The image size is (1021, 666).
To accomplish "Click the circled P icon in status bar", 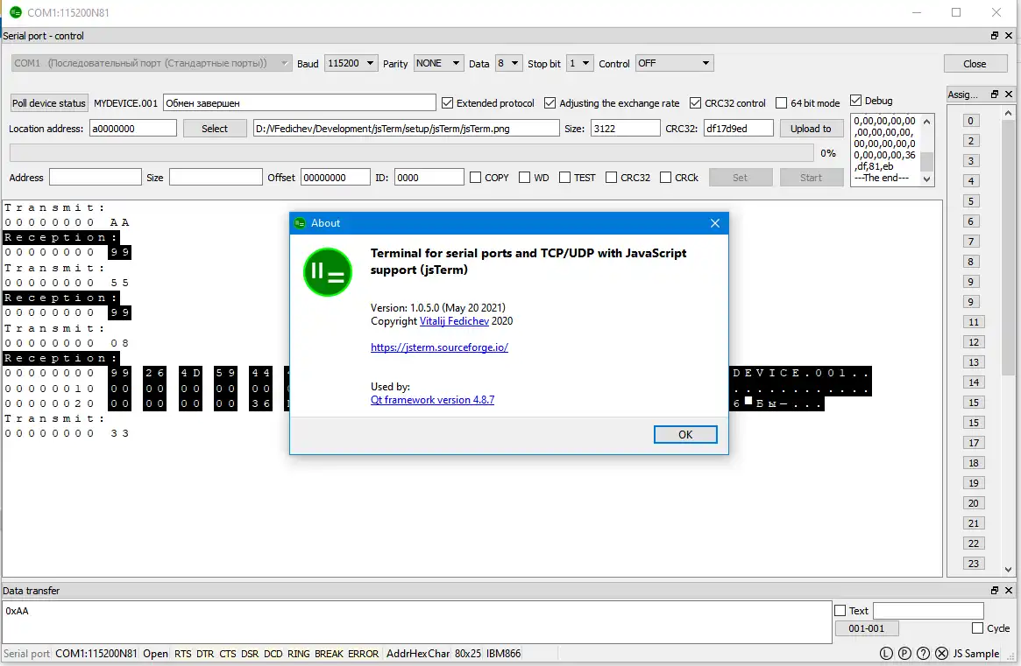I will [904, 654].
